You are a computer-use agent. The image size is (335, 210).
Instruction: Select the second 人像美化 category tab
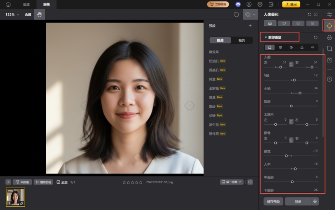[x=284, y=23]
